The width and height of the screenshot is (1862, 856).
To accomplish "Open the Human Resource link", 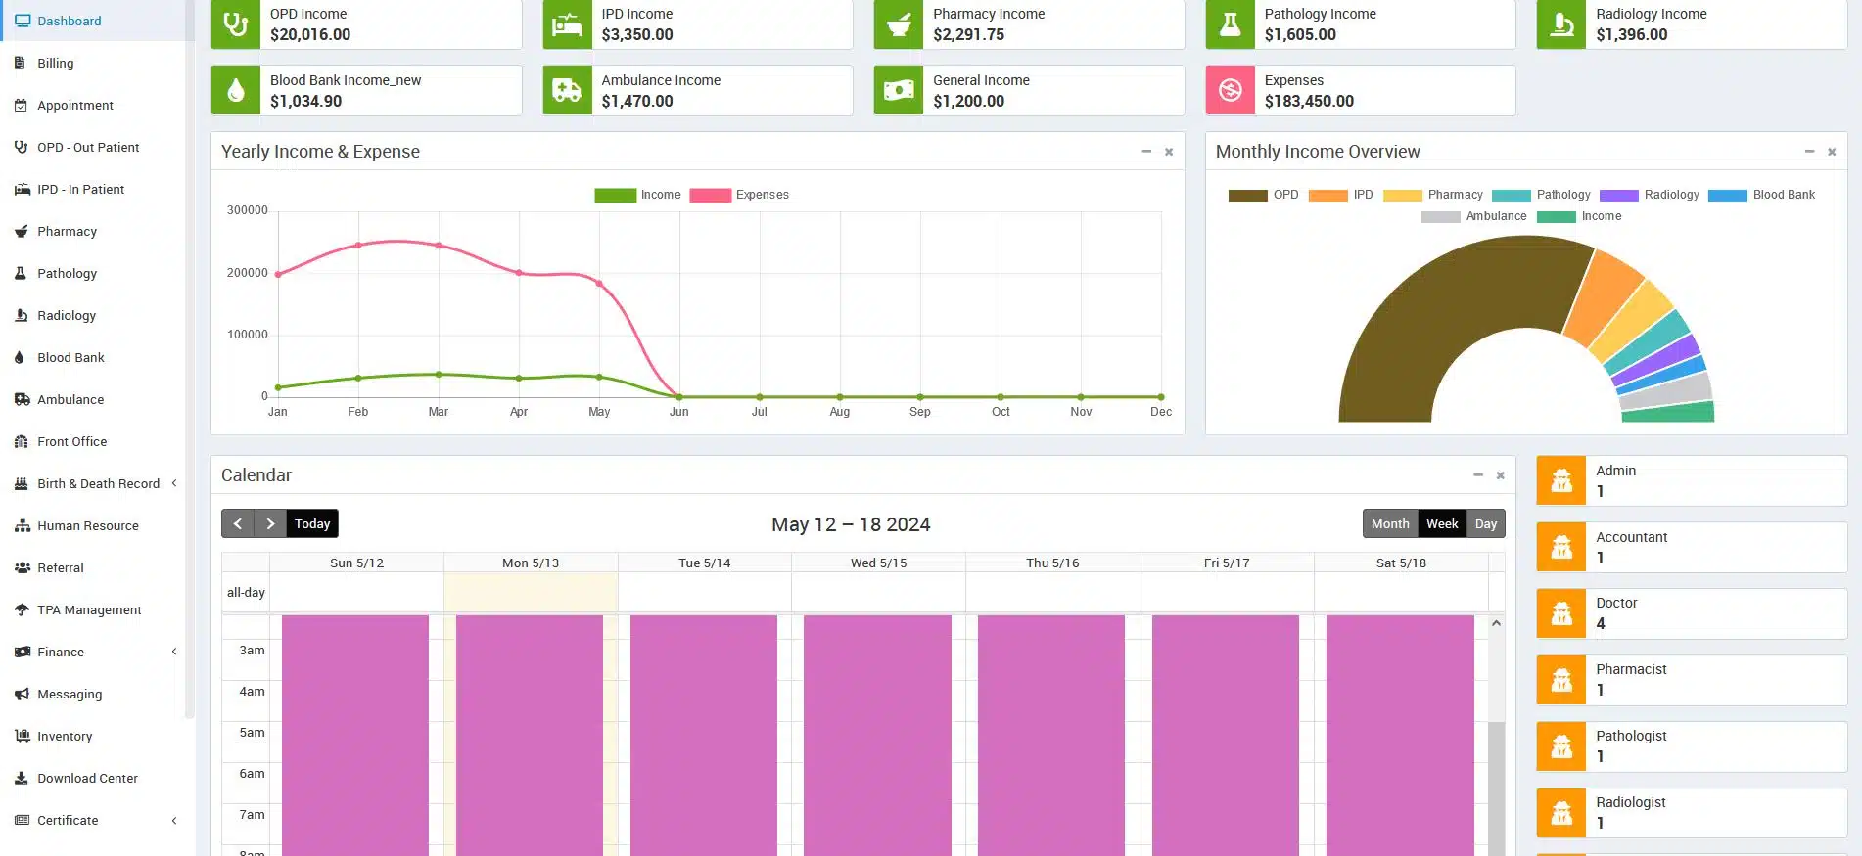I will [88, 525].
